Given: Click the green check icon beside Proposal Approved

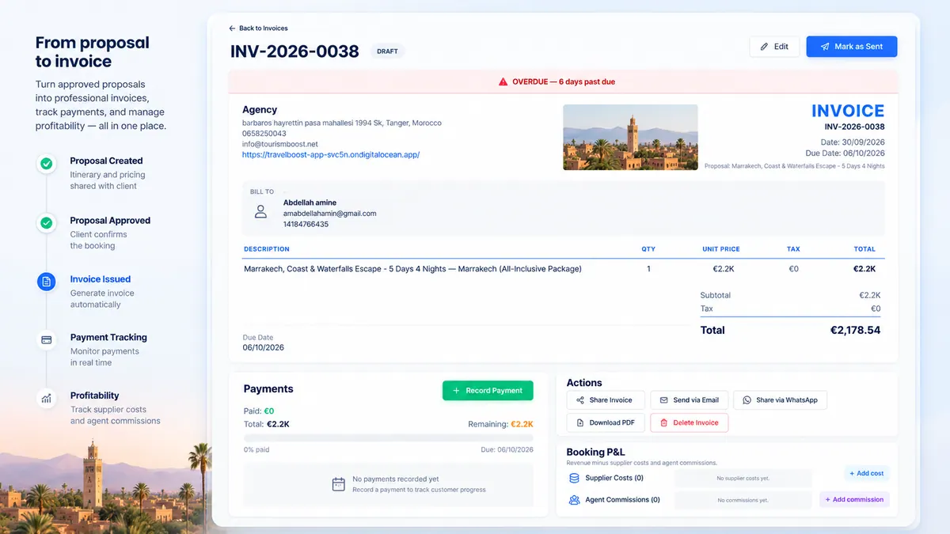Looking at the screenshot, I should coord(47,223).
